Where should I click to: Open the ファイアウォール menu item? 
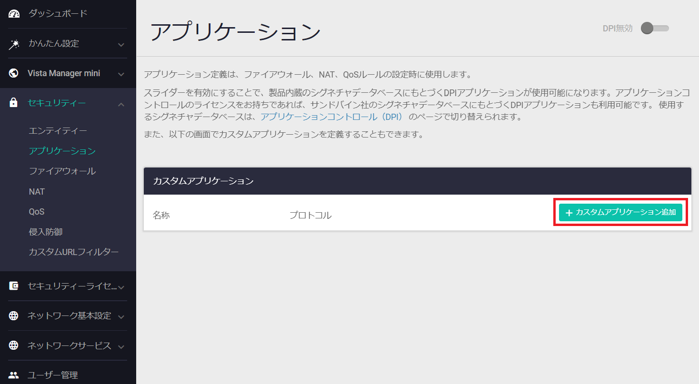tap(62, 171)
